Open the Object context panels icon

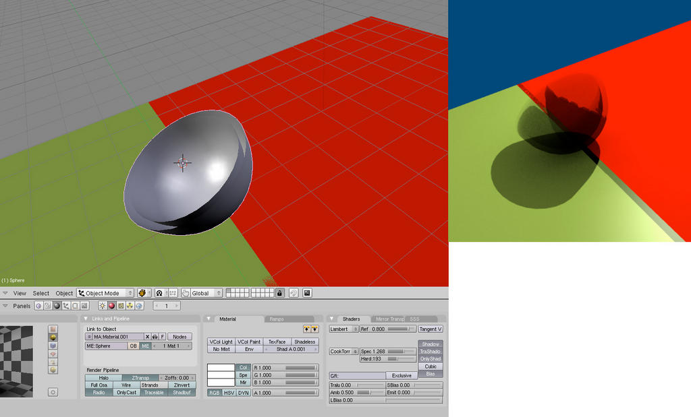click(66, 306)
